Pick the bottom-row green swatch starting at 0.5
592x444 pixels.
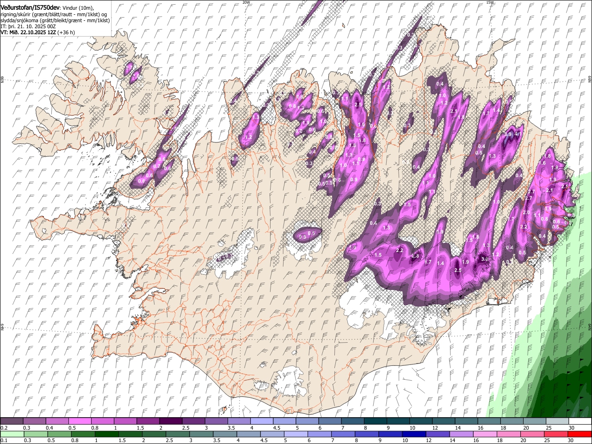tap(59, 434)
